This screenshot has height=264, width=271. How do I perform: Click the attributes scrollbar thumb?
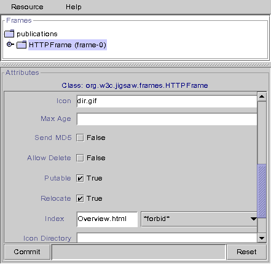[262, 191]
